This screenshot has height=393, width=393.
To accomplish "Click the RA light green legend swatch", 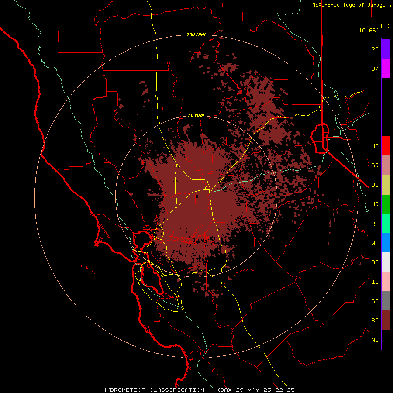I will click(386, 224).
